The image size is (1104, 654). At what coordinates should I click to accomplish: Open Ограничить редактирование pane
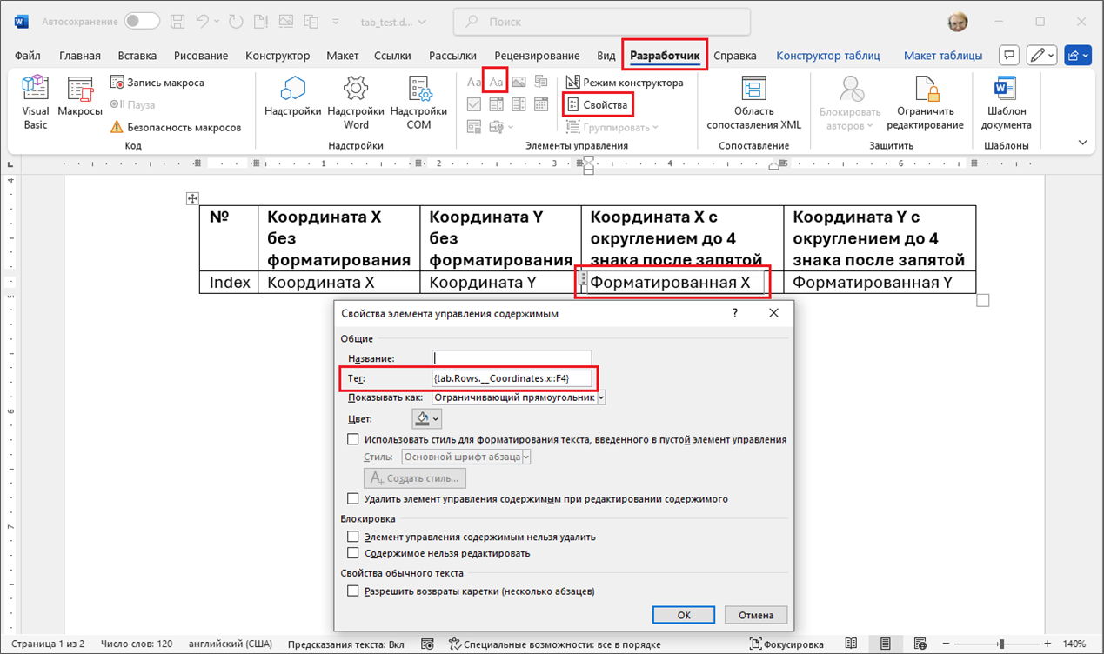point(925,91)
